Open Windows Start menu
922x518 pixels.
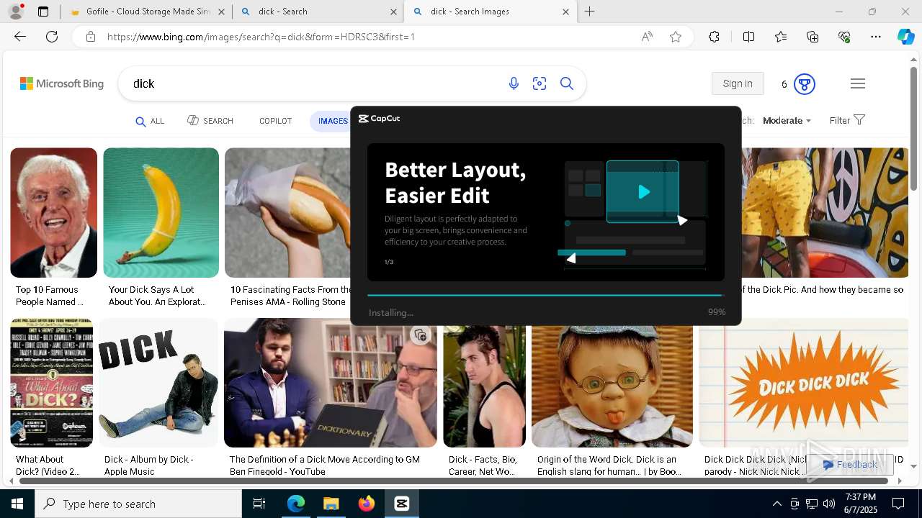(17, 504)
